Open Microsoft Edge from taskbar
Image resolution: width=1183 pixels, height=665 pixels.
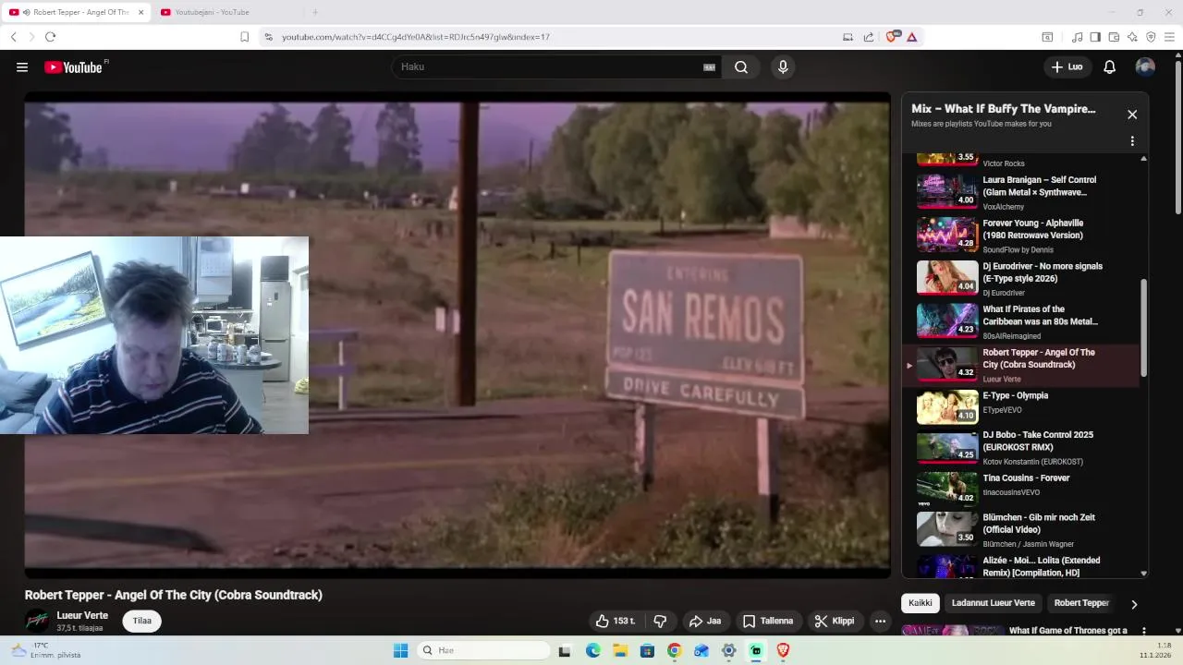[x=592, y=650]
